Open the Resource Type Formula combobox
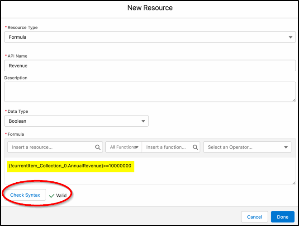This screenshot has height=226, width=299. (x=145, y=37)
